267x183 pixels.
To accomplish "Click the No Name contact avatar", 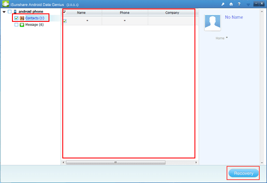I will [213, 22].
